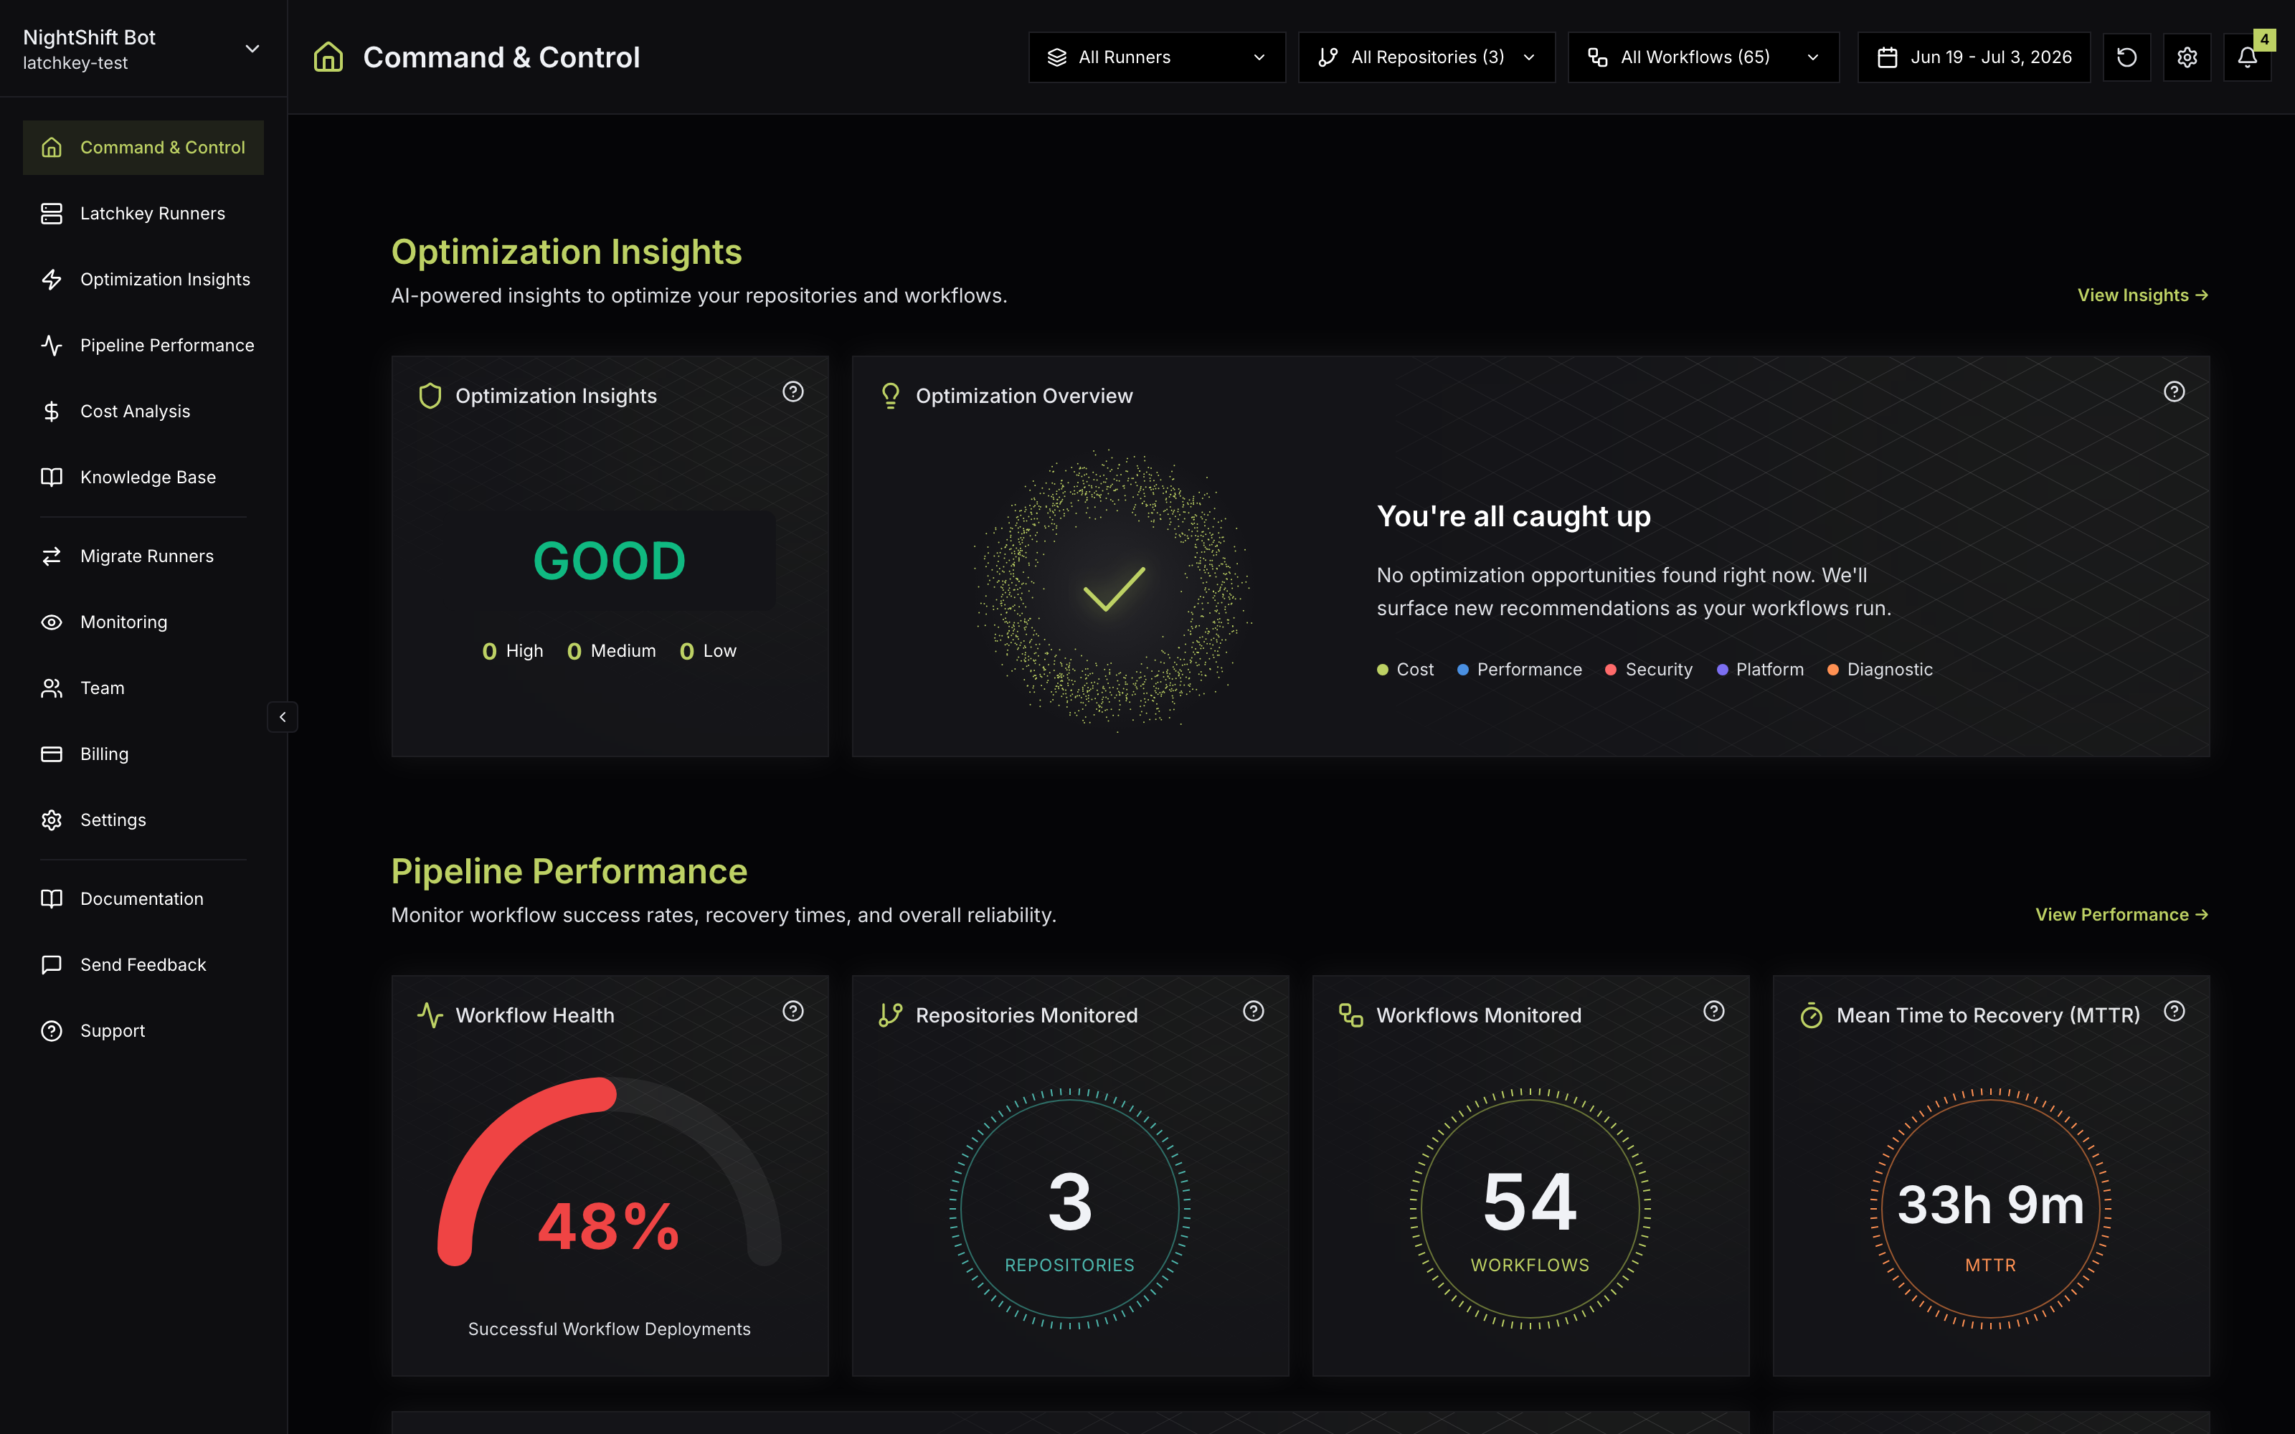Open help for Workflows Monitored card

pos(1713,1011)
